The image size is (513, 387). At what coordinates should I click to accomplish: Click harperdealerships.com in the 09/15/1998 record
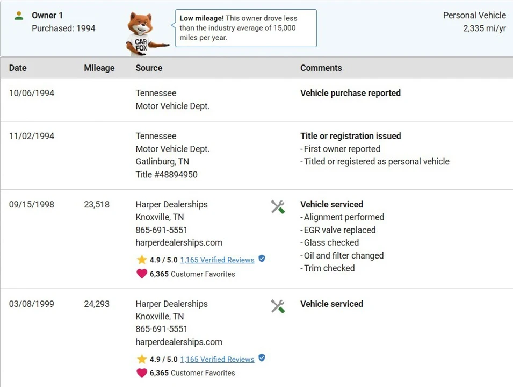[179, 242]
